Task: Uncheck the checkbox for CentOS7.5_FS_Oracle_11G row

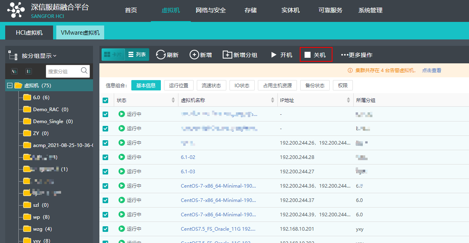Action: pyautogui.click(x=105, y=229)
